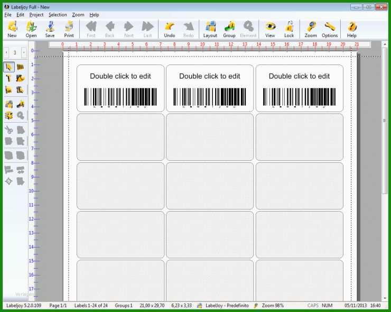
Task: Click the New project toolbar icon
Action: coord(12,29)
